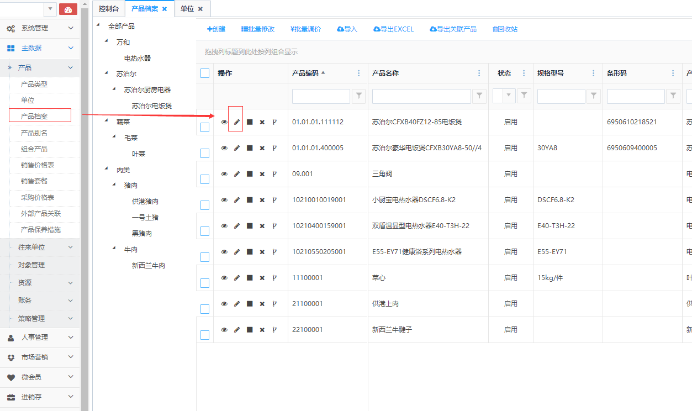Open the column menu dots for 产品编码
The height and width of the screenshot is (411, 692).
pos(359,73)
